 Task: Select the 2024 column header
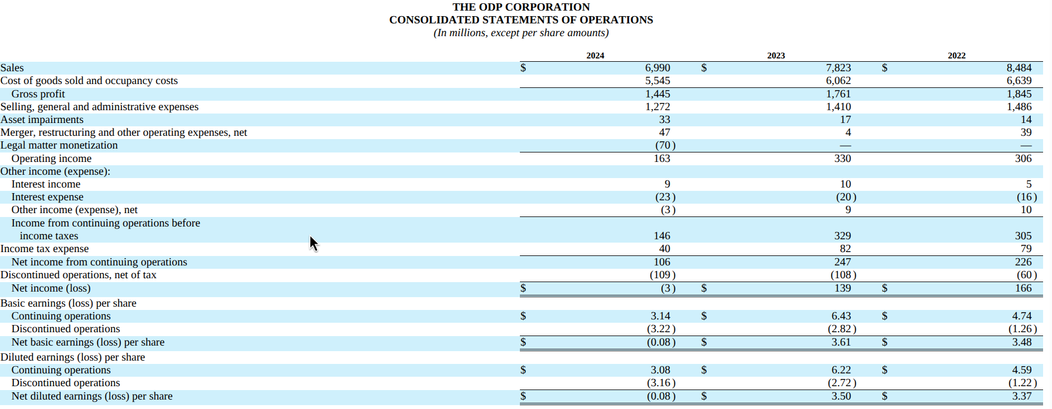click(x=595, y=56)
